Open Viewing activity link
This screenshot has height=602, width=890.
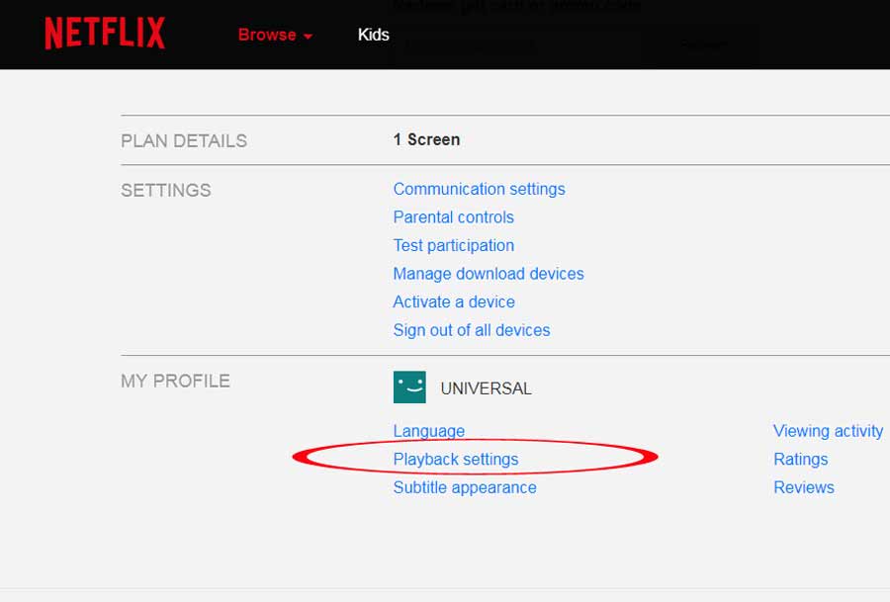(x=828, y=431)
